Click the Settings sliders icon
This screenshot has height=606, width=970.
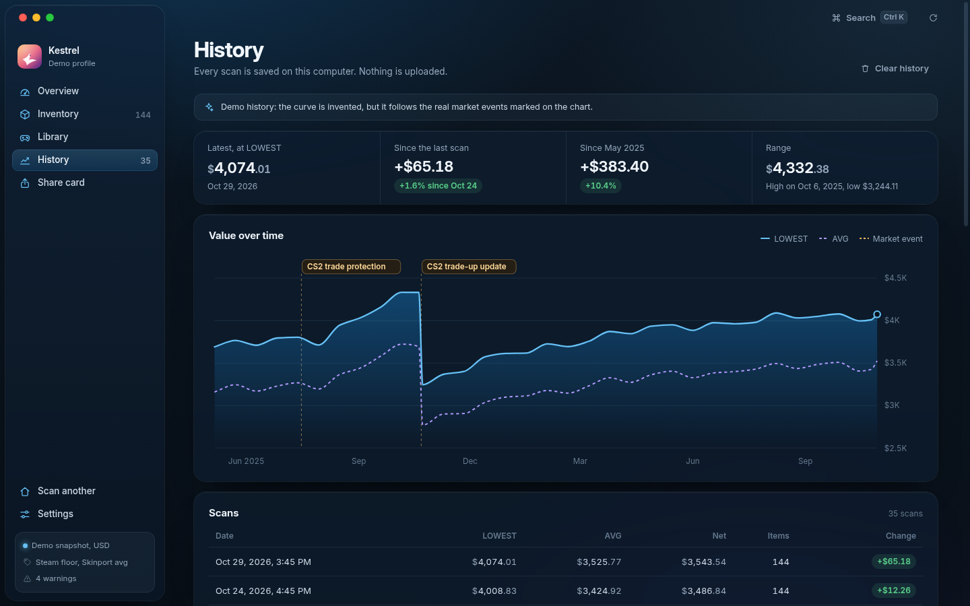coord(25,514)
